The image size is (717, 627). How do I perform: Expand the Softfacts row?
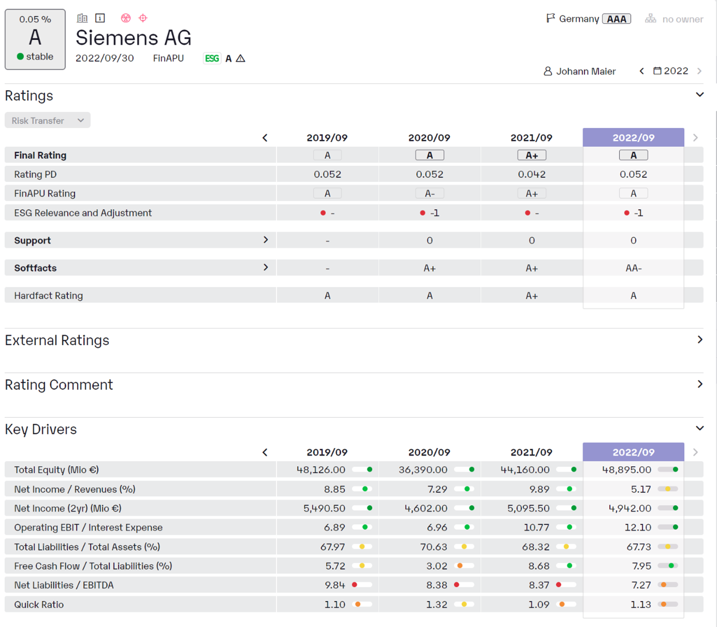pos(266,267)
